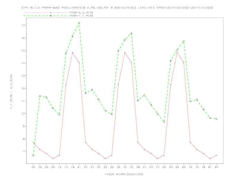Click y-axis tick label 11
Viewport: 236px width, 182px height.
(23, 101)
